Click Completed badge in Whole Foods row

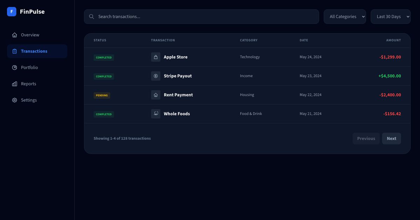(x=104, y=114)
